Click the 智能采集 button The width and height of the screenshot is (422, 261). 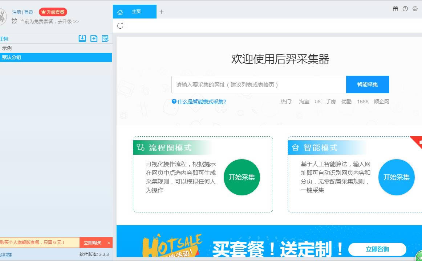pyautogui.click(x=367, y=84)
